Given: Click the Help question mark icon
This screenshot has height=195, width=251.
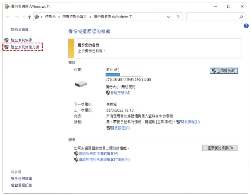Looking at the screenshot, I should [246, 26].
